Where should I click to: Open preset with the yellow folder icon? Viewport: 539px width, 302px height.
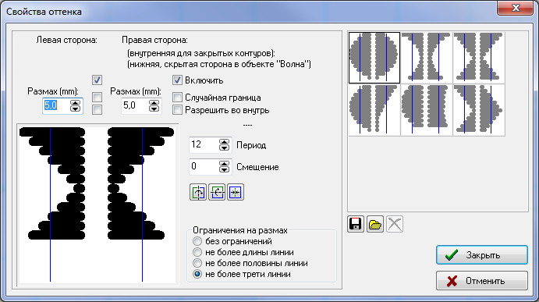click(375, 224)
